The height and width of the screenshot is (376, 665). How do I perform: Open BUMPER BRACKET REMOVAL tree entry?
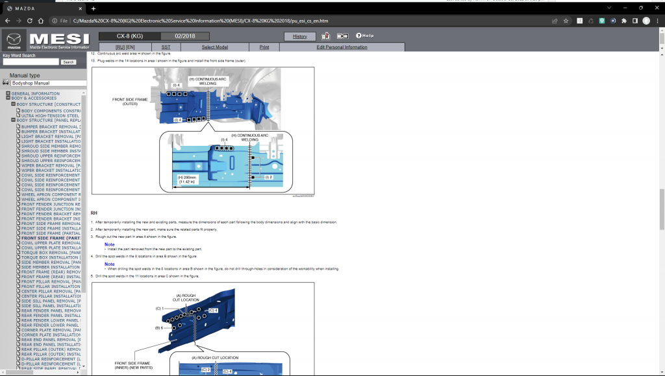pyautogui.click(x=51, y=126)
